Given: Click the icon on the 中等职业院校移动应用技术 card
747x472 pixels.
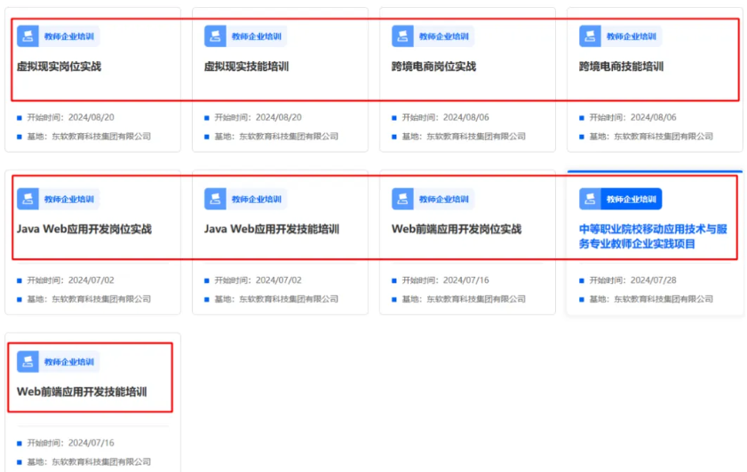Looking at the screenshot, I should [x=591, y=199].
